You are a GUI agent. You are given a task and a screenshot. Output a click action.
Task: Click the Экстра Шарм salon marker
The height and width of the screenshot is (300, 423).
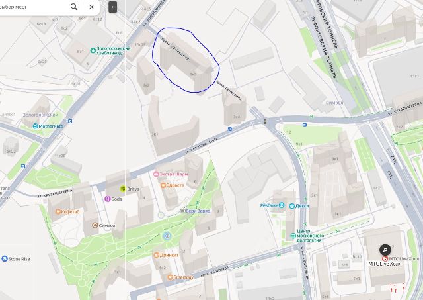156,174
